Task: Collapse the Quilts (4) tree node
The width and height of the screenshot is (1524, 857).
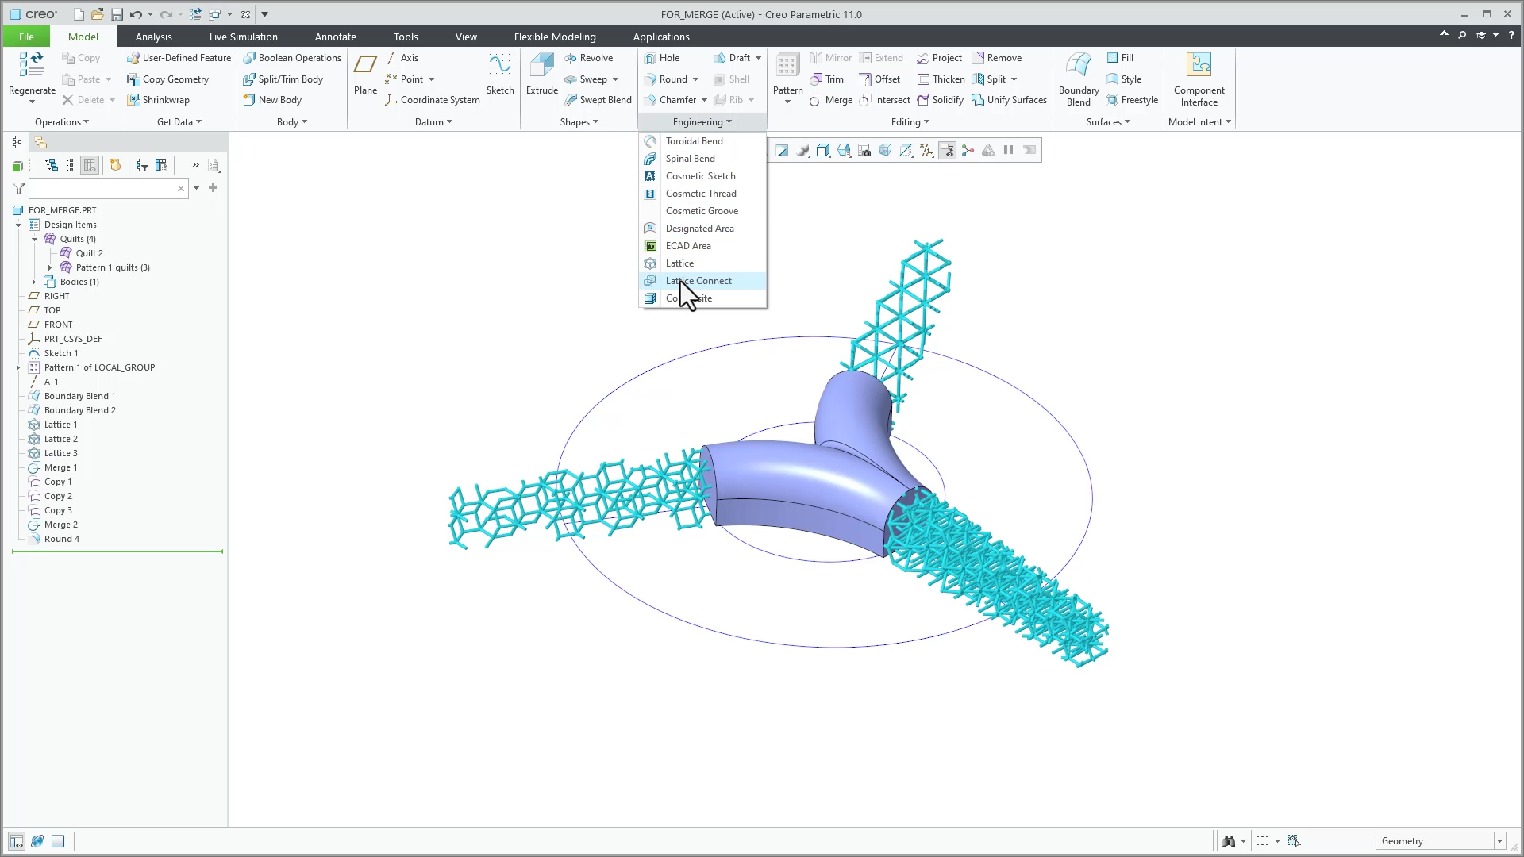Action: point(34,239)
